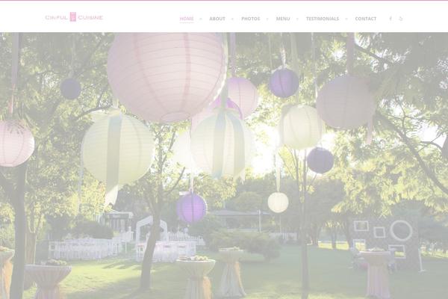Open the About page link
Image resolution: width=448 pixels, height=299 pixels.
(217, 19)
